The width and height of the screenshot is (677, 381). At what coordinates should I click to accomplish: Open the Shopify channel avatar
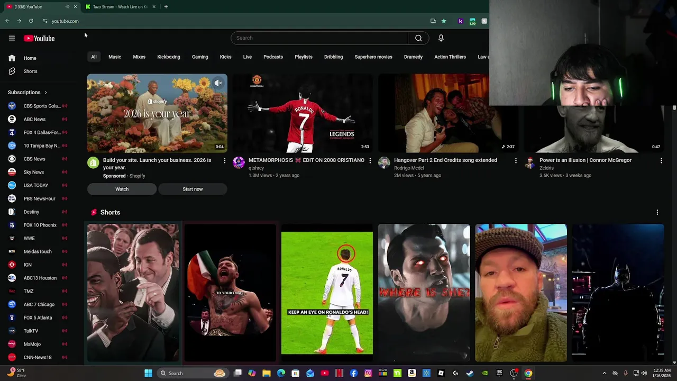tap(93, 163)
